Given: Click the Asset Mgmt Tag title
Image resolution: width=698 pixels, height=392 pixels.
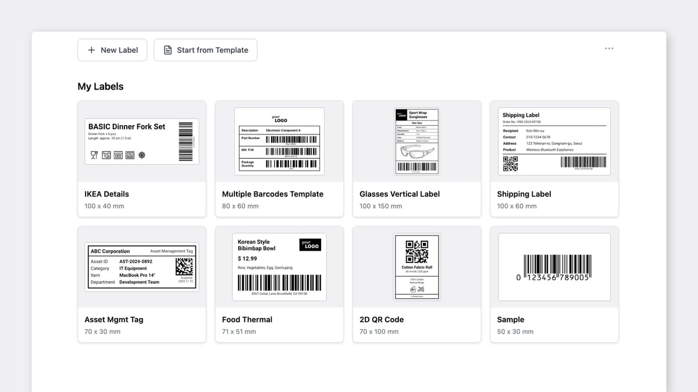Looking at the screenshot, I should coord(113,319).
